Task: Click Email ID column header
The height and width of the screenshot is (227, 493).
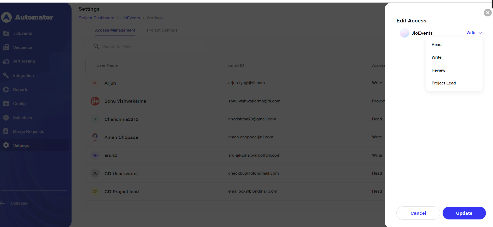Action: click(x=236, y=65)
